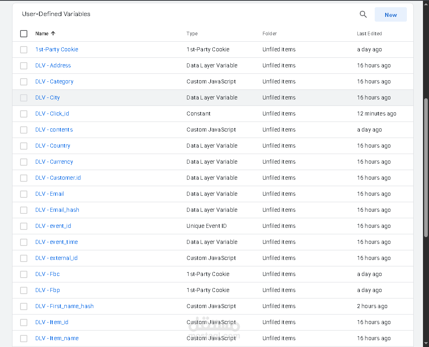Viewport: 429px width, 347px height.
Task: Sort by the Last Edited column header
Action: [x=369, y=34]
